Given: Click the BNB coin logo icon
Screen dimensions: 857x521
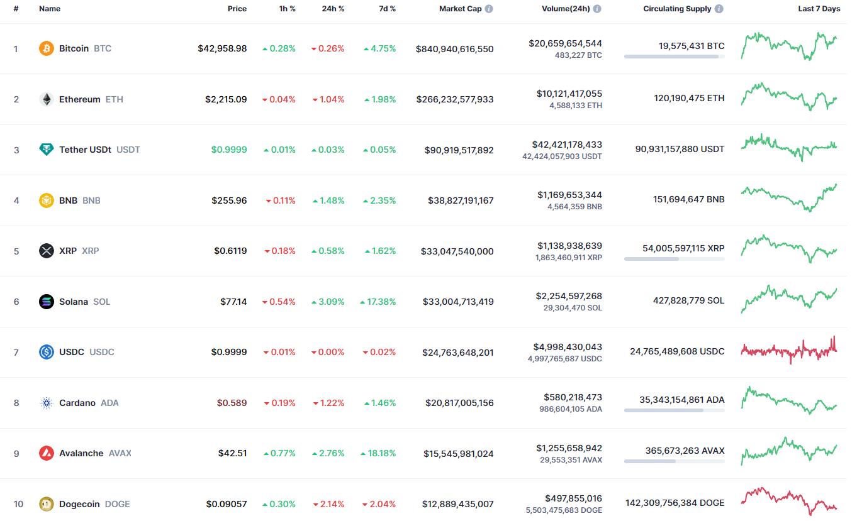Looking at the screenshot, I should 47,200.
